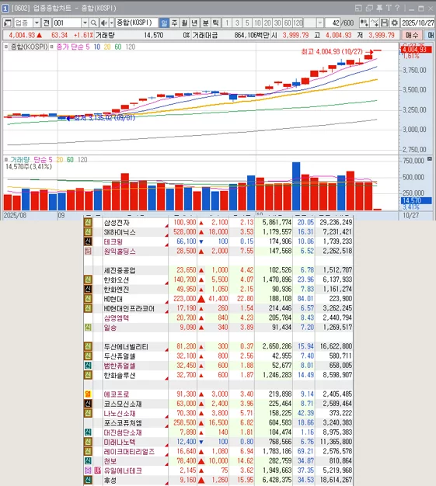Choose the 60 interval button

288,23
